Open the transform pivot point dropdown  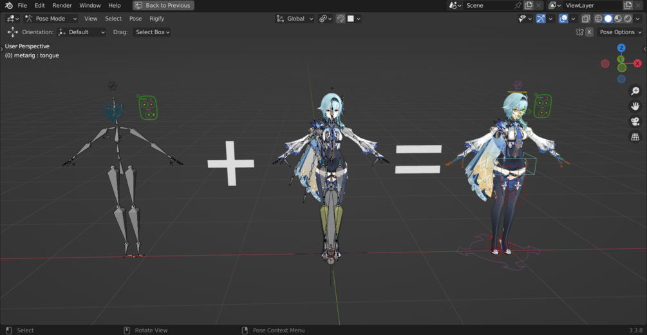pyautogui.click(x=326, y=19)
